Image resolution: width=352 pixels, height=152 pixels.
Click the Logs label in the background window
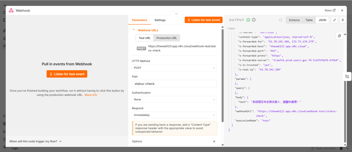(x=14, y=148)
